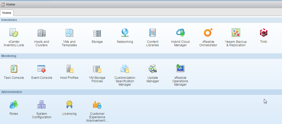The image size is (282, 124).
Task: Open Hosts and Clusters inventory
Action: pos(41,33)
